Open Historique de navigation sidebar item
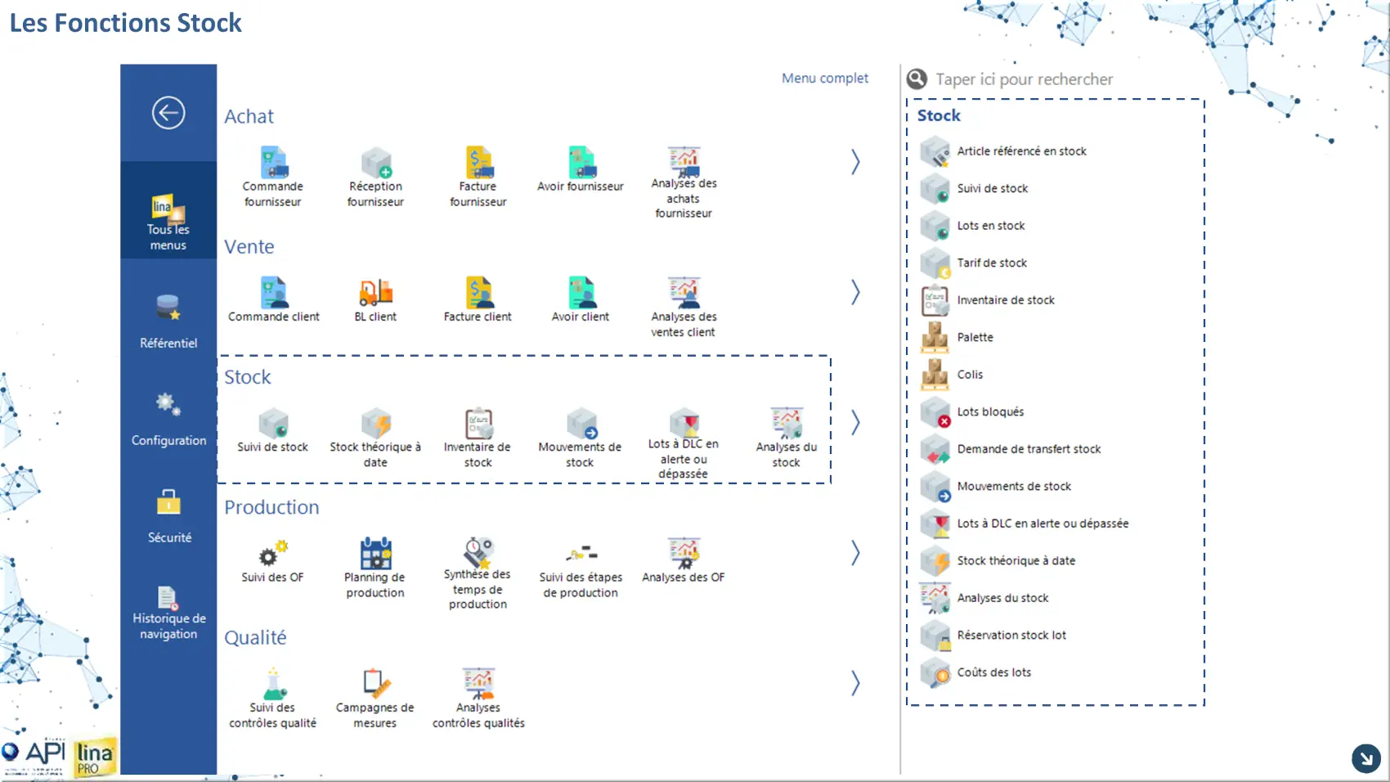Viewport: 1390px width, 782px height. [x=168, y=613]
